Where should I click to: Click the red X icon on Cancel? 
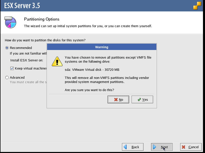(x=183, y=147)
